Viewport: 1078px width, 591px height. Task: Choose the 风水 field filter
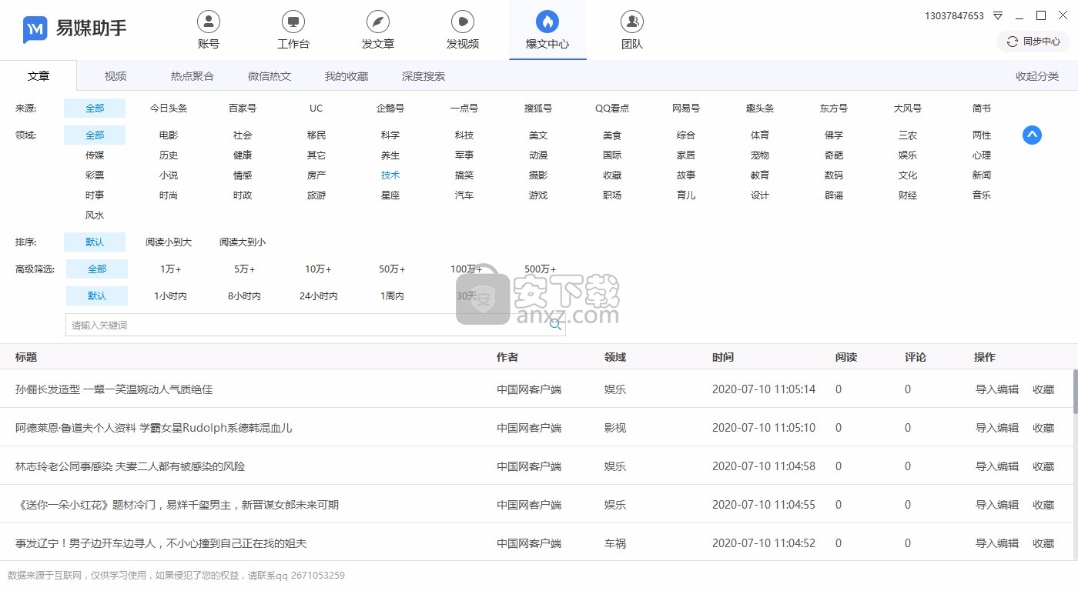(95, 215)
